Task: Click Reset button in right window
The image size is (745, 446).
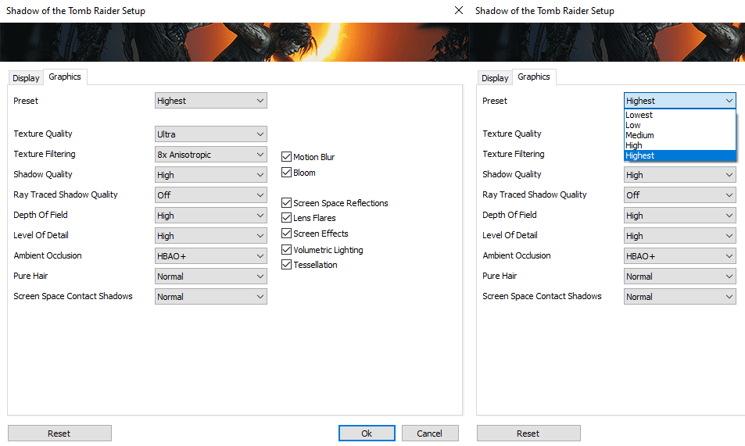Action: click(528, 434)
